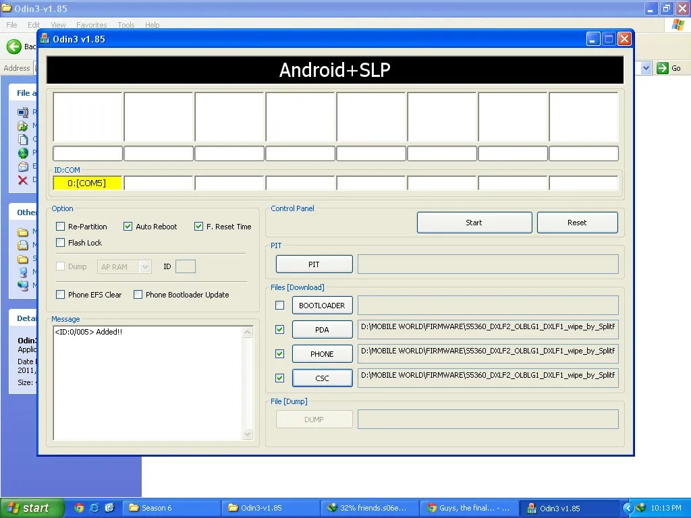691x518 pixels.
Task: Expand hidden tray icons arrow
Action: coord(628,508)
